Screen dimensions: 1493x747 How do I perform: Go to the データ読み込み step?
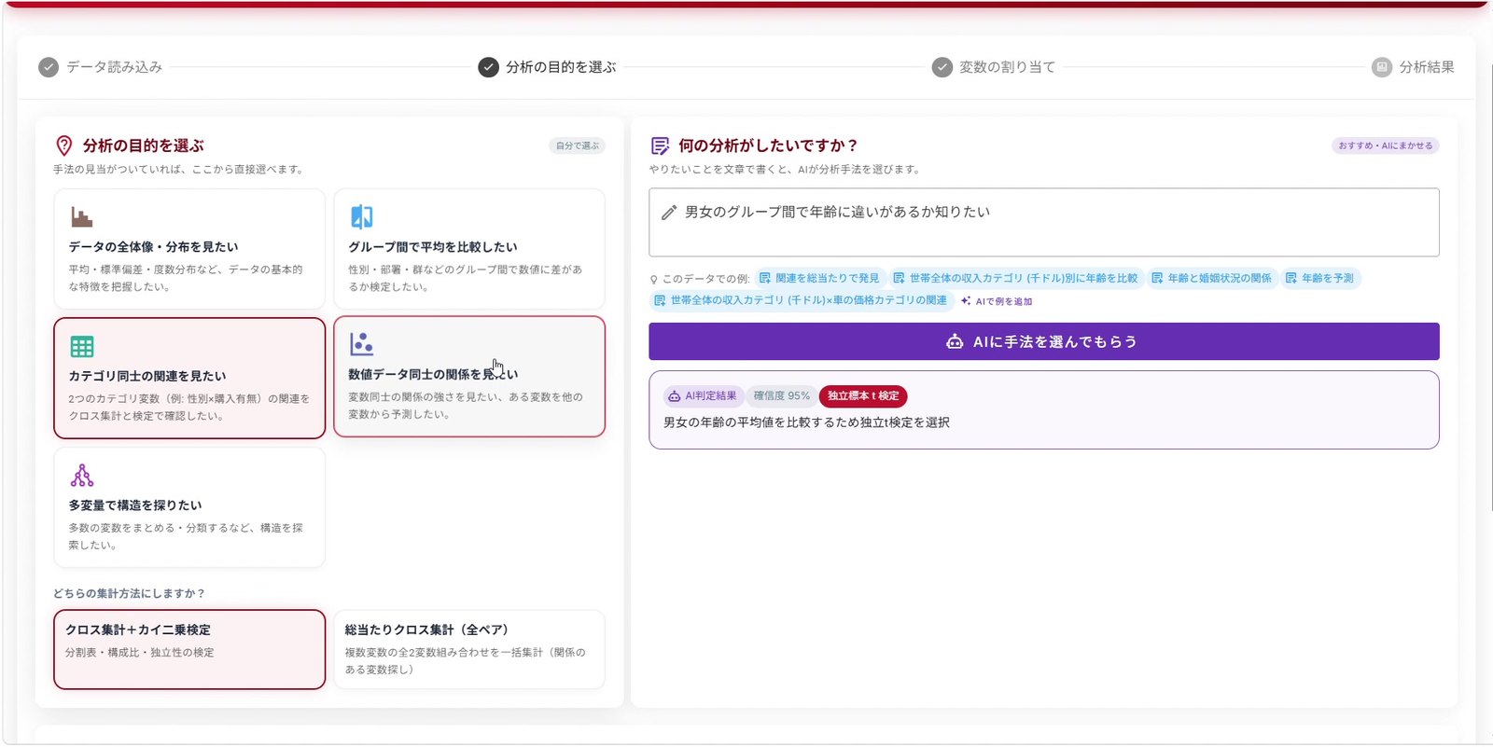pos(101,67)
